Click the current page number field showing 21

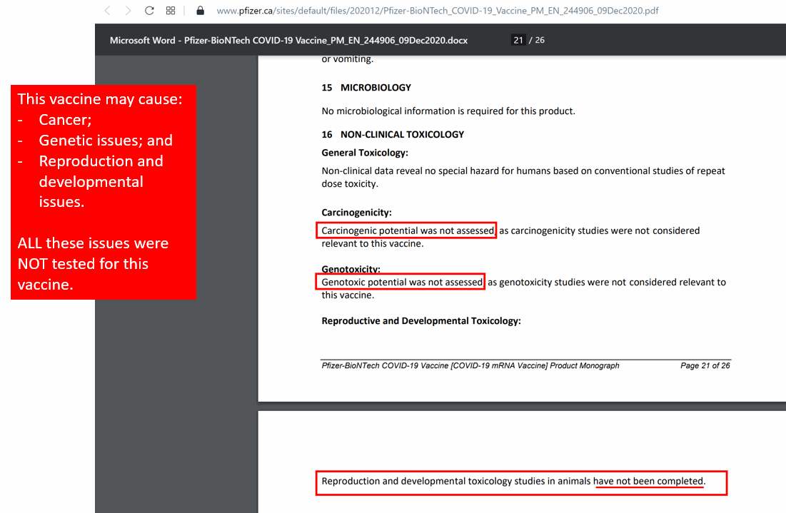pyautogui.click(x=518, y=40)
